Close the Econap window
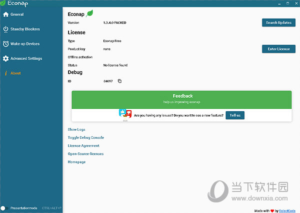 coord(296,4)
